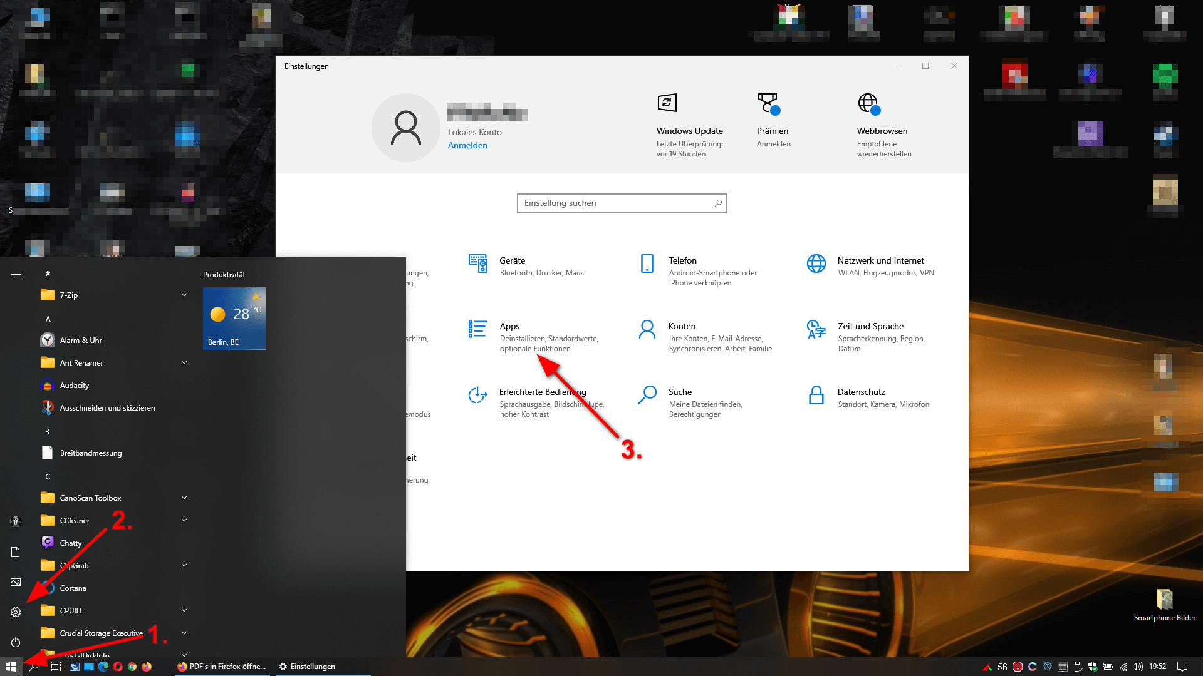Click the power button in Start menu
The image size is (1203, 676).
point(16,642)
